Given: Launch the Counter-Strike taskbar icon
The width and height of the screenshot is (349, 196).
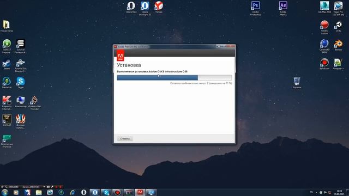Looking at the screenshot, I should click(x=27, y=192).
